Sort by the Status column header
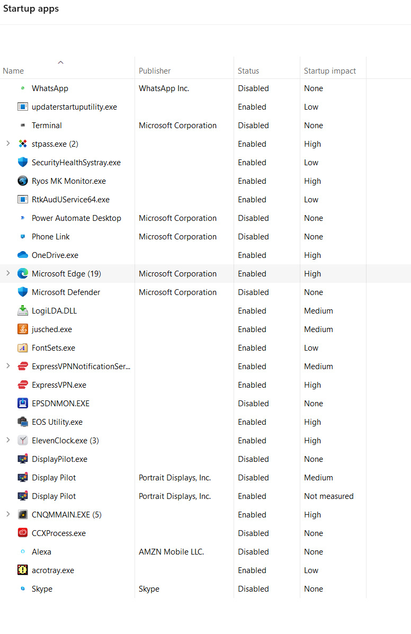Image resolution: width=411 pixels, height=634 pixels. tap(248, 71)
